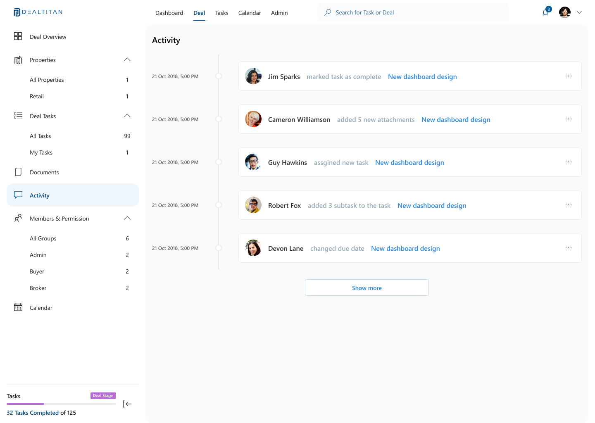Collapse the Deal Tasks section
The image size is (595, 423).
pyautogui.click(x=127, y=116)
